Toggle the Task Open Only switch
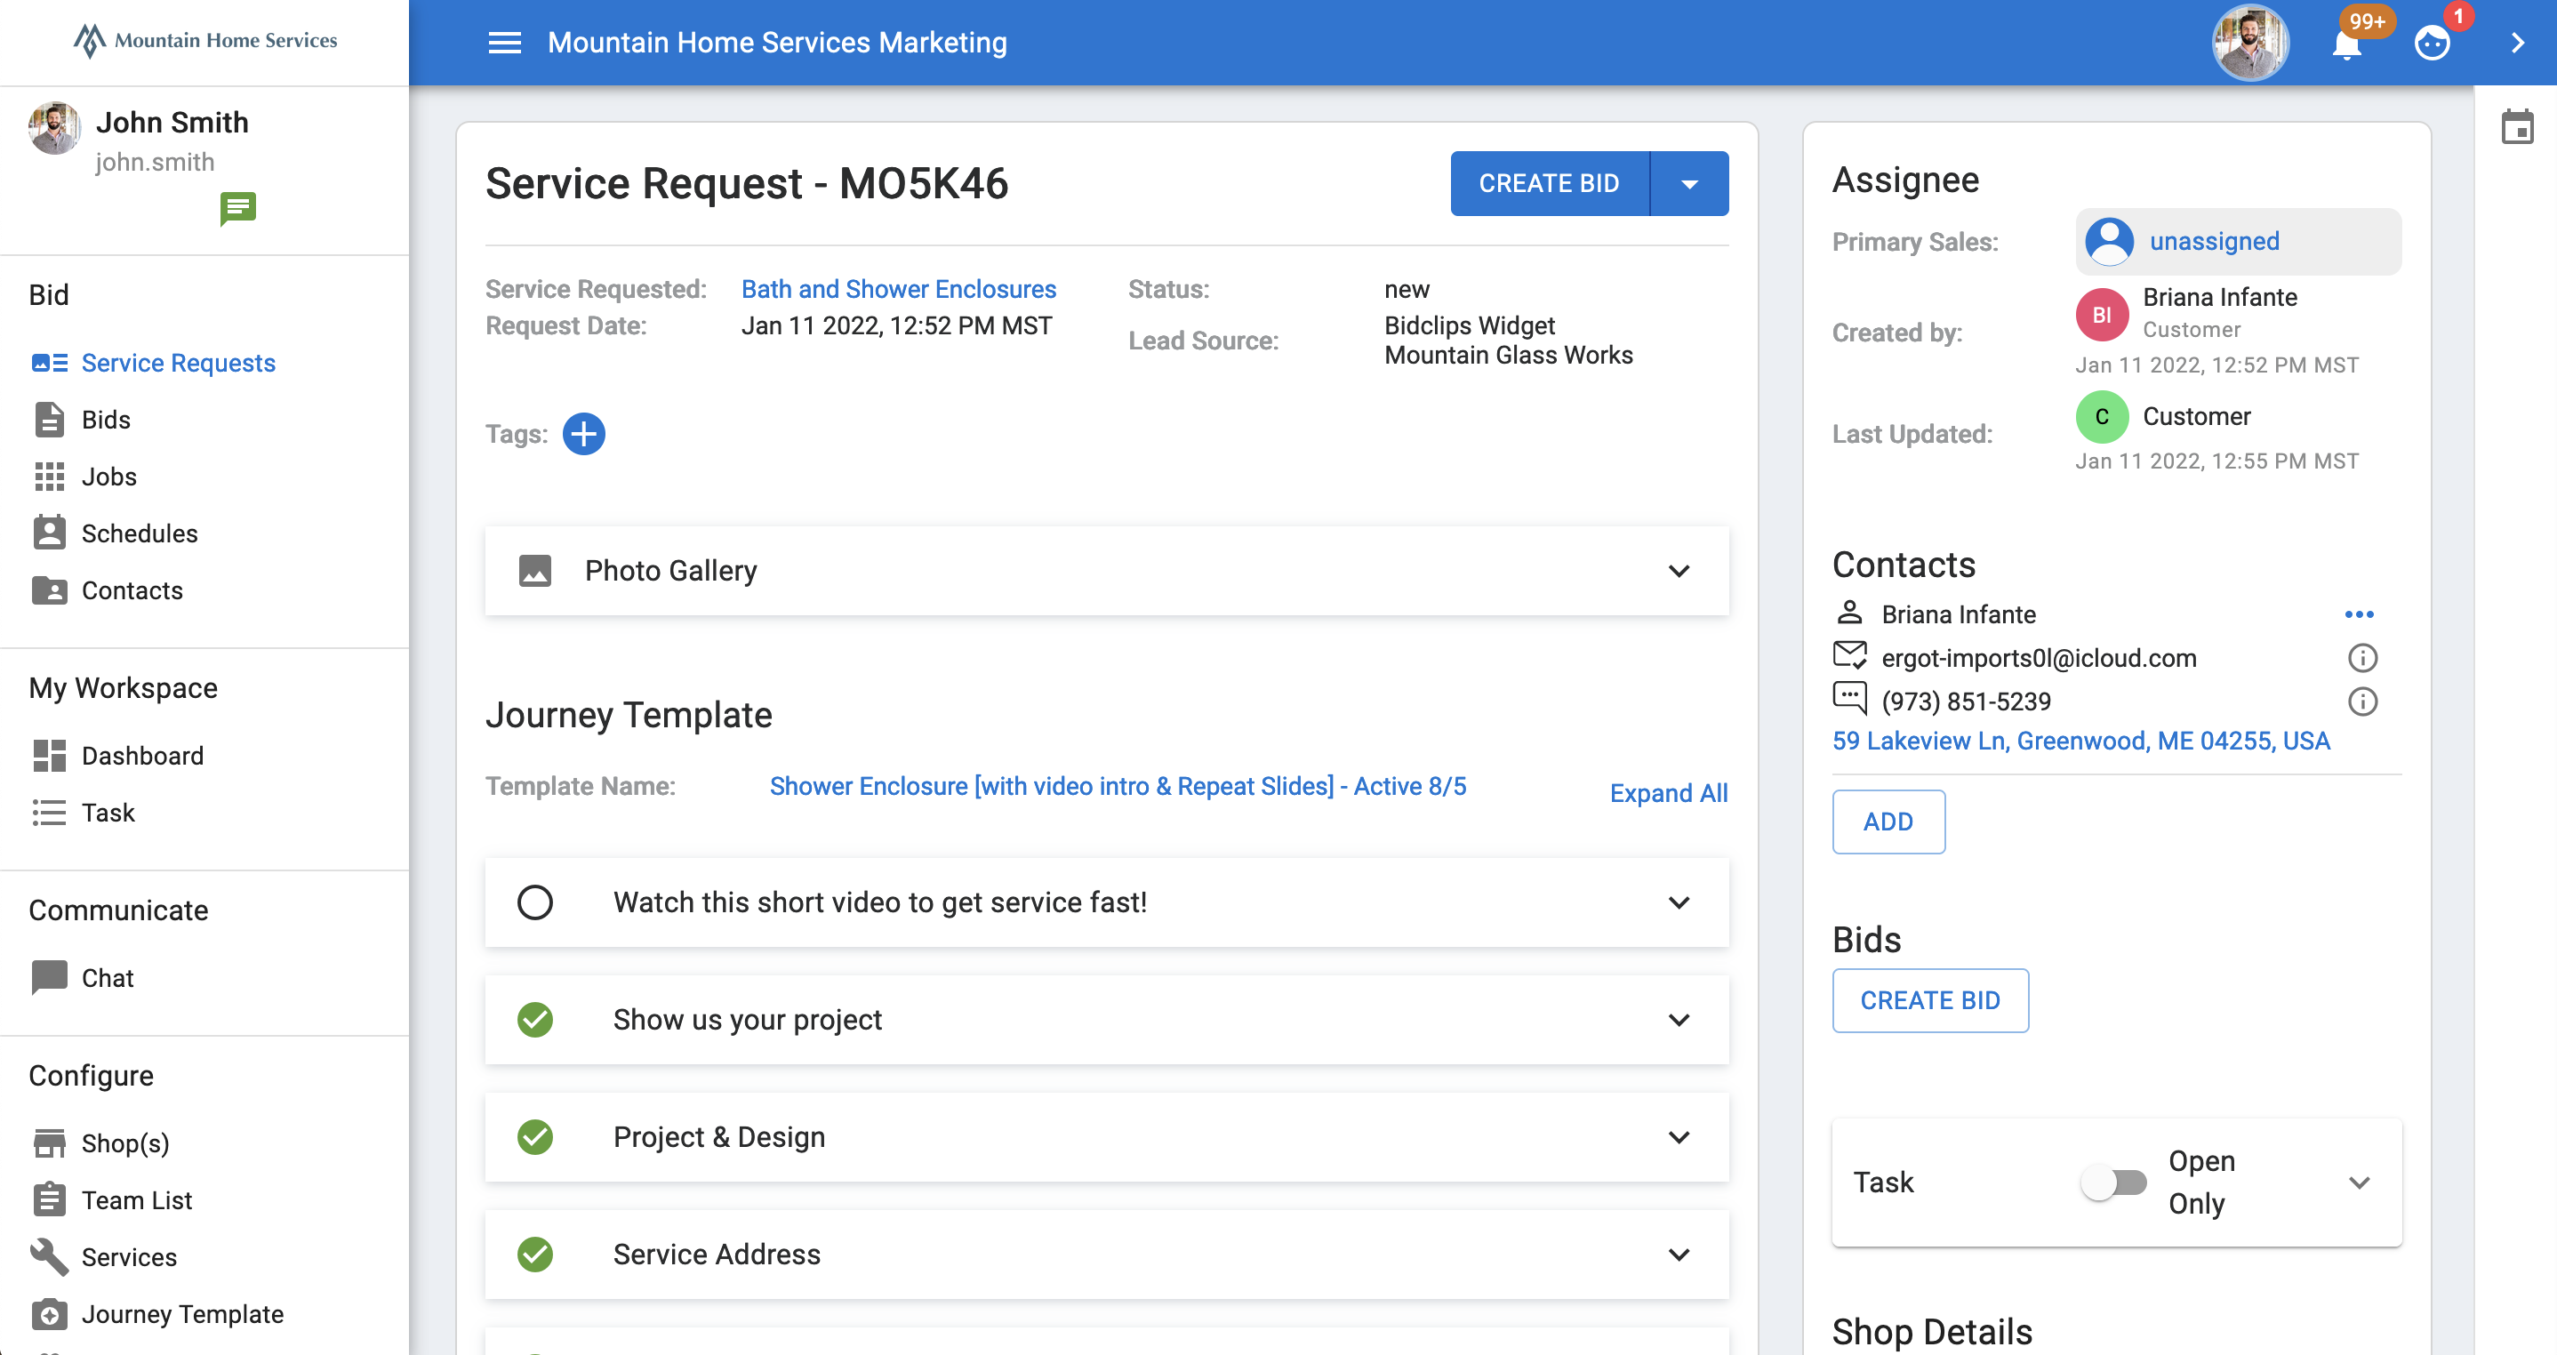This screenshot has width=2557, height=1355. click(x=2113, y=1183)
